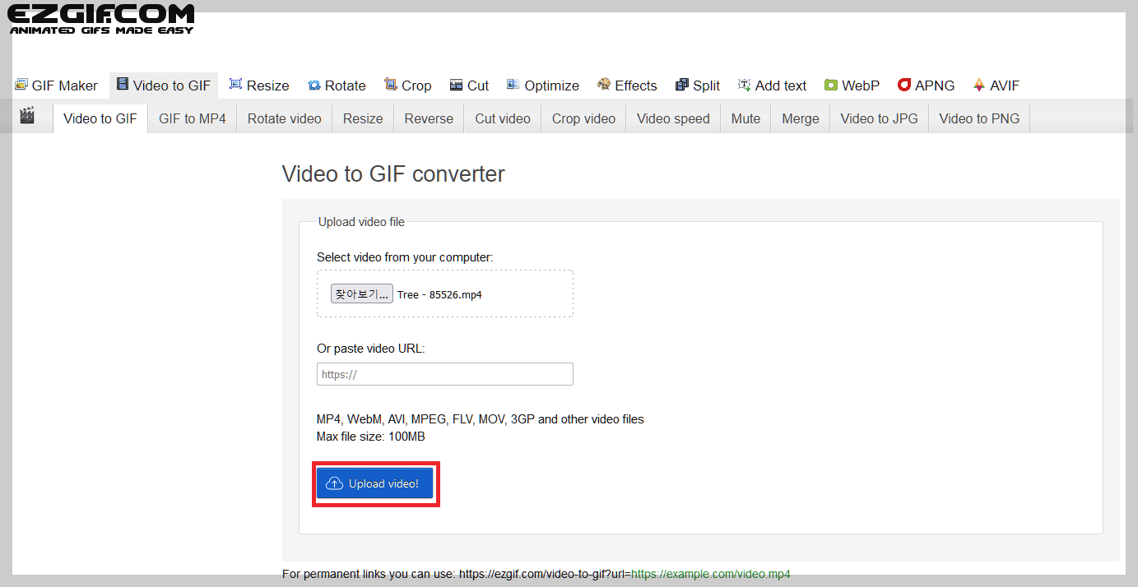Switch to the Video speed tab
This screenshot has height=587, width=1138.
pyautogui.click(x=673, y=118)
